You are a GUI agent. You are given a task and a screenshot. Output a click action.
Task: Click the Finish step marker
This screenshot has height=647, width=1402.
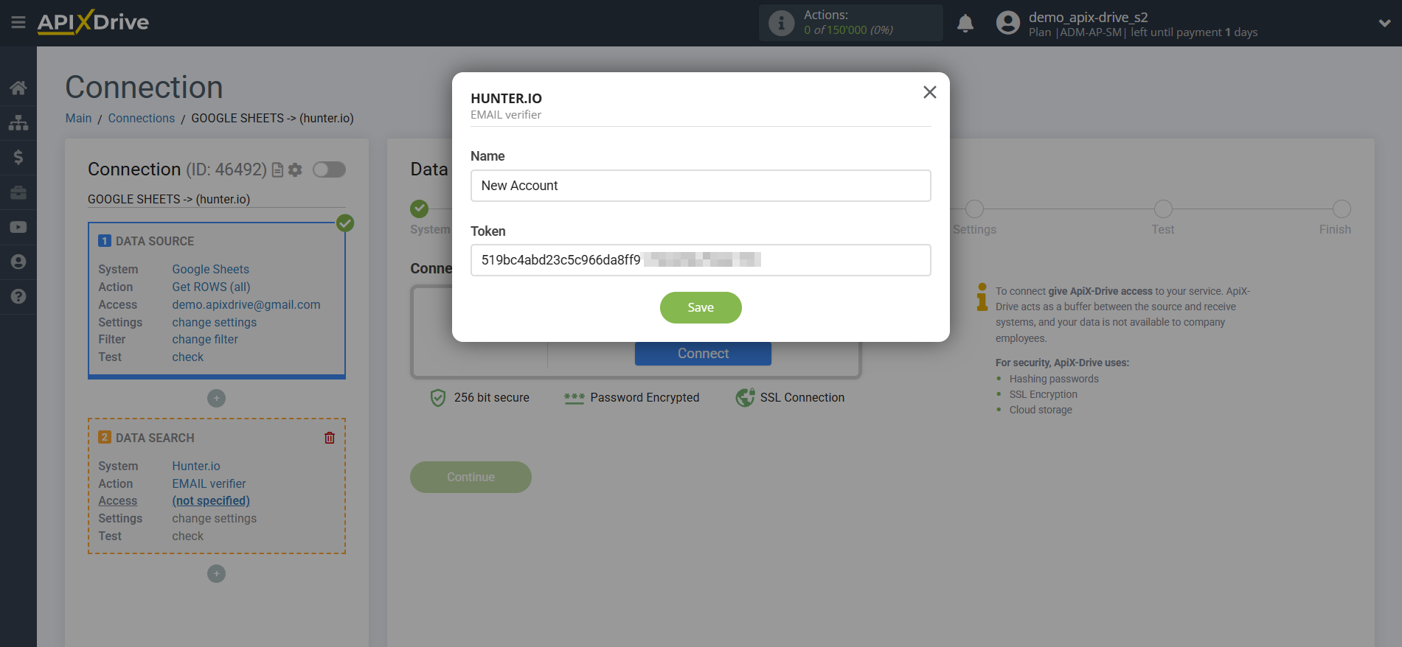[x=1342, y=209]
